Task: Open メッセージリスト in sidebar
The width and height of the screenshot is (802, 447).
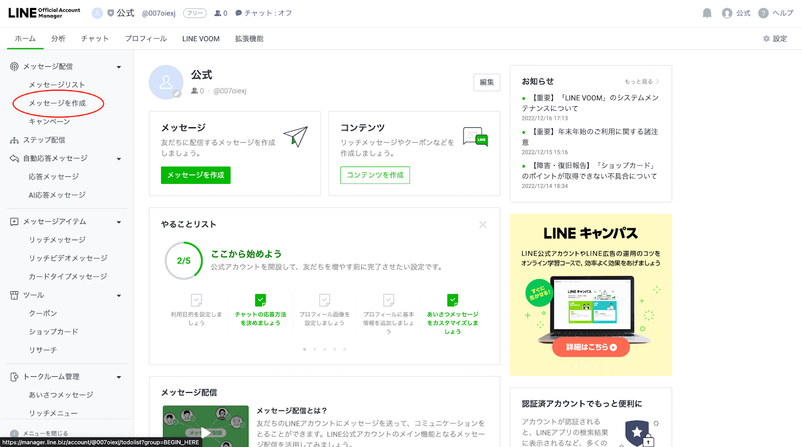Action: [x=57, y=85]
